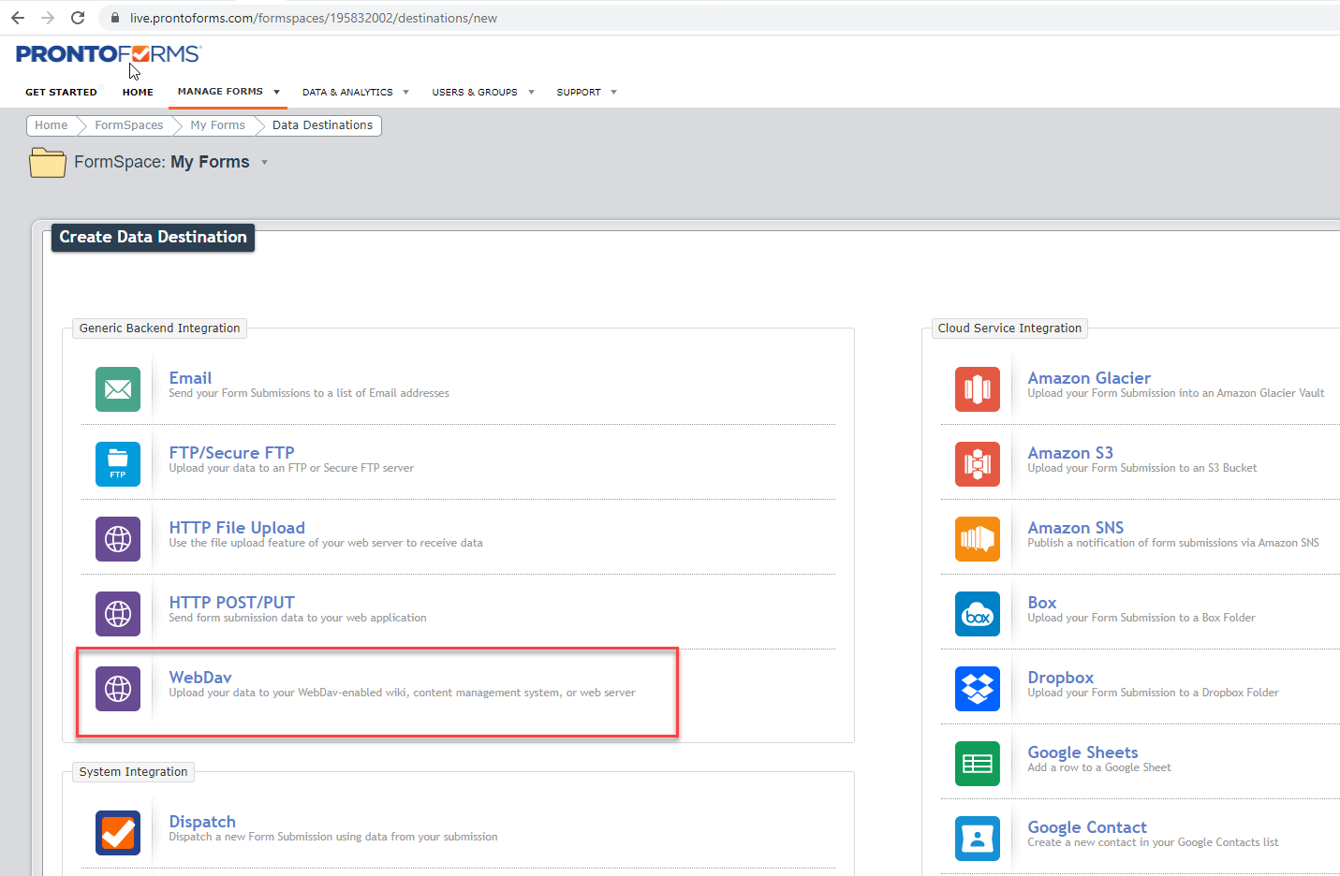This screenshot has width=1340, height=876.
Task: Open the WebDav destination link
Action: 200,678
